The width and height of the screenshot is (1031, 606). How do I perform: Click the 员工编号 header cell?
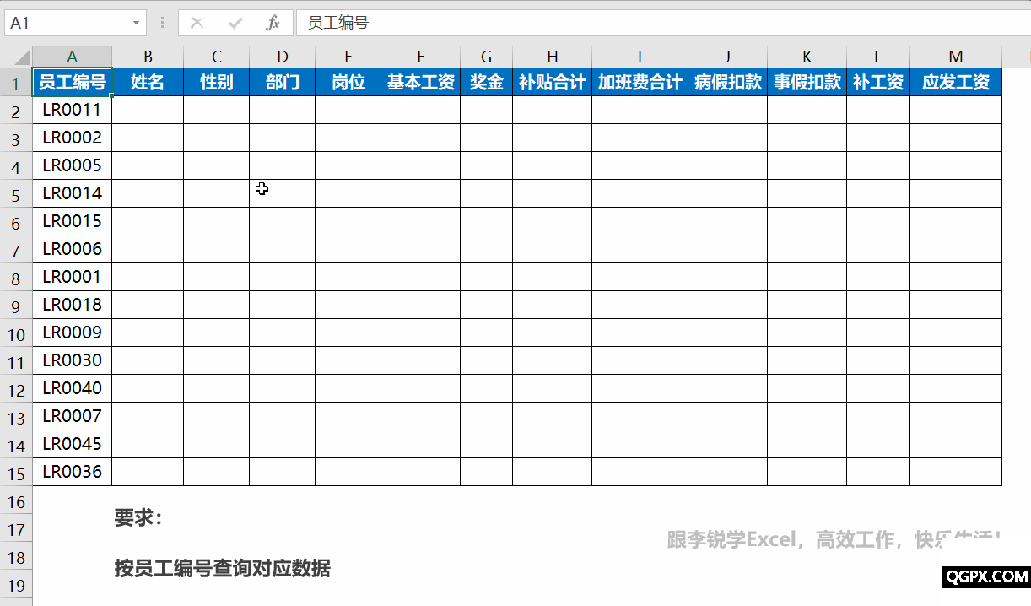tap(72, 82)
